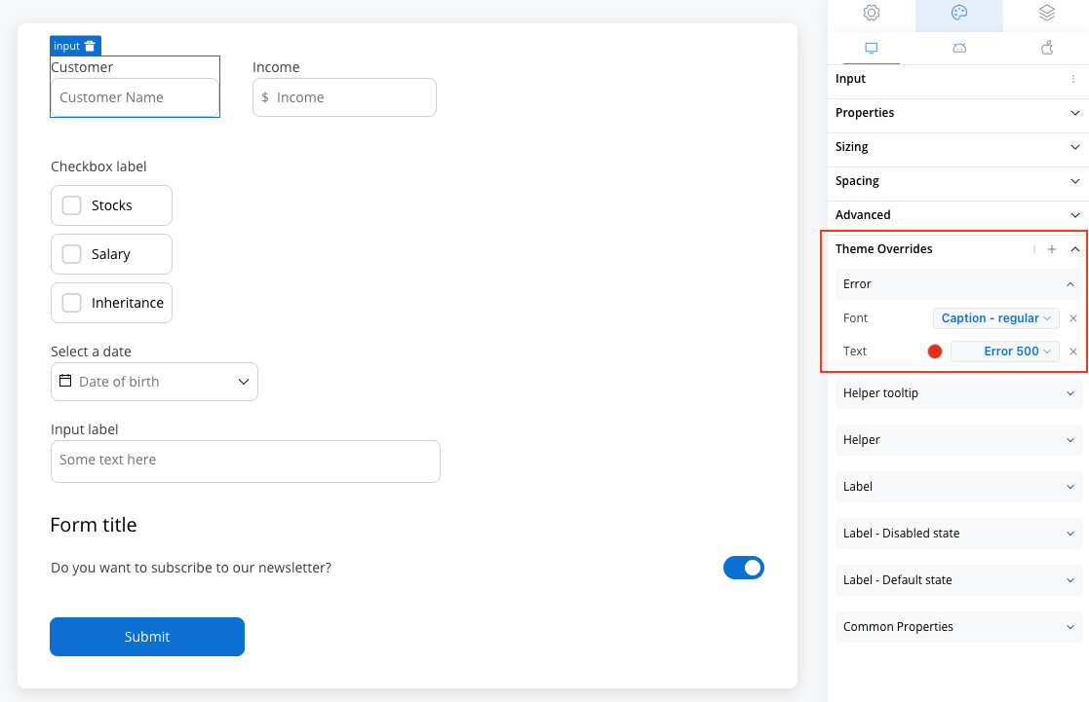Viewport: 1089px width, 702px height.
Task: Add a new theme override with plus
Action: [x=1052, y=249]
